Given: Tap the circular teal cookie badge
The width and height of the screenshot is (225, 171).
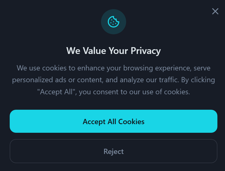Looking at the screenshot, I should coord(114,22).
